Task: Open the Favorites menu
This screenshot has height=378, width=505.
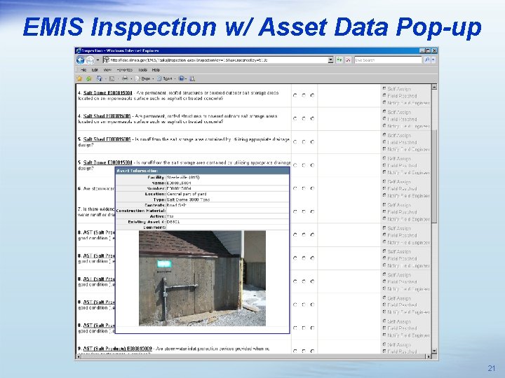Action: coord(125,70)
